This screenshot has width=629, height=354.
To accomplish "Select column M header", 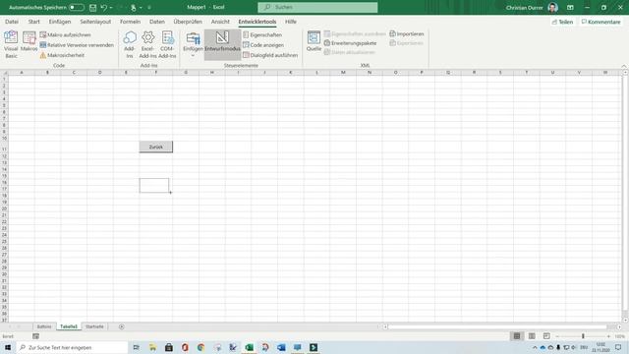I will [343, 72].
